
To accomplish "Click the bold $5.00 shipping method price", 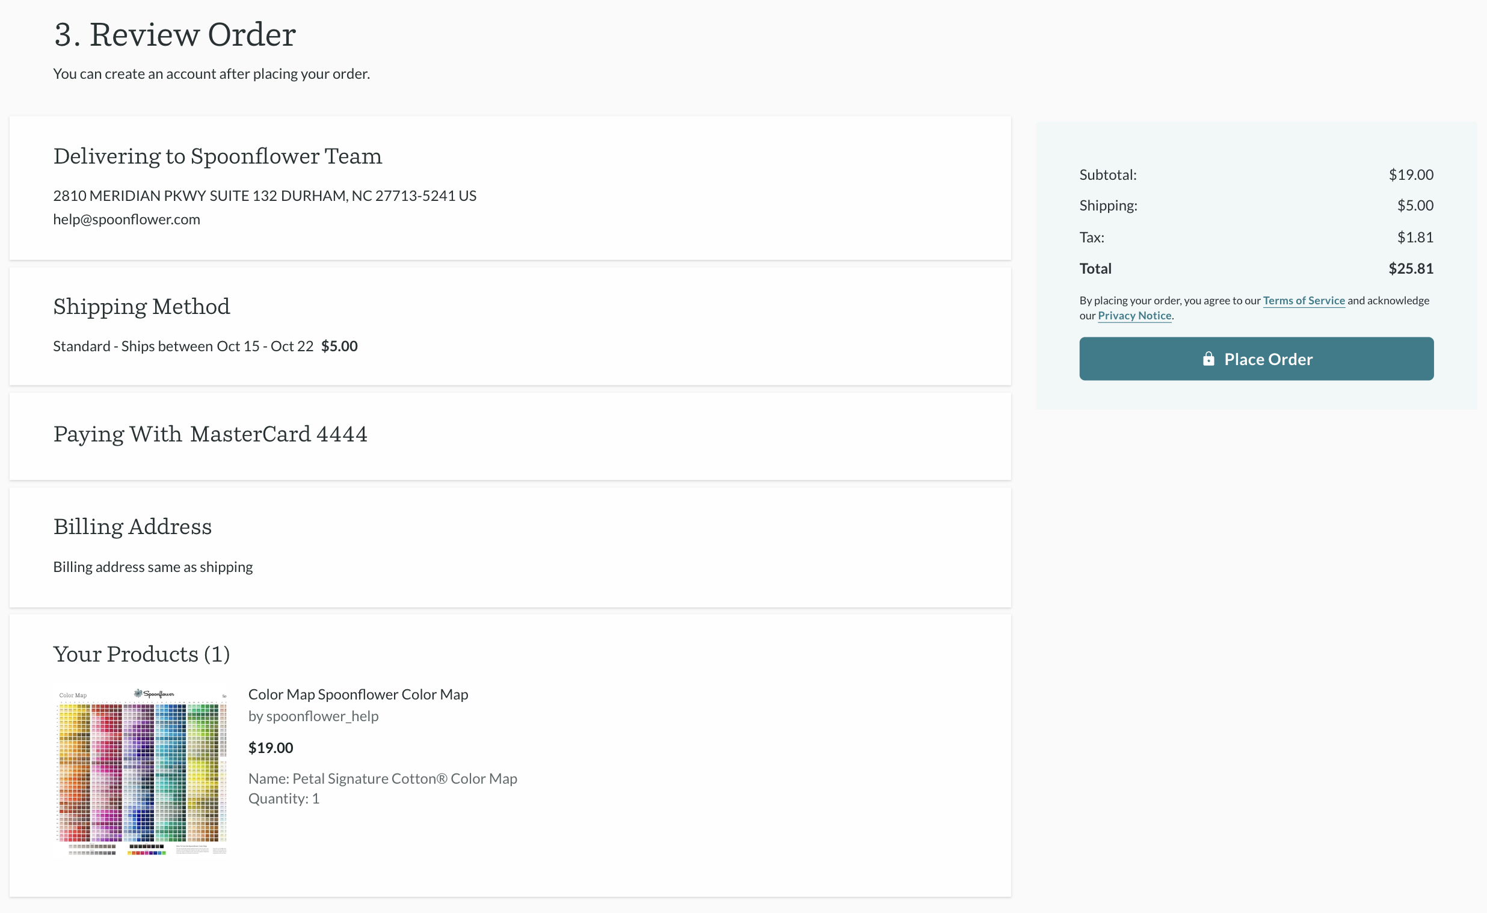I will (339, 346).
